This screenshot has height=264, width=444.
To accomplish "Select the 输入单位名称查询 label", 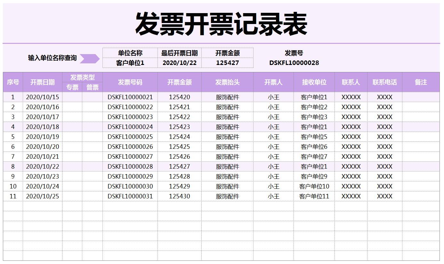I will coord(52,58).
